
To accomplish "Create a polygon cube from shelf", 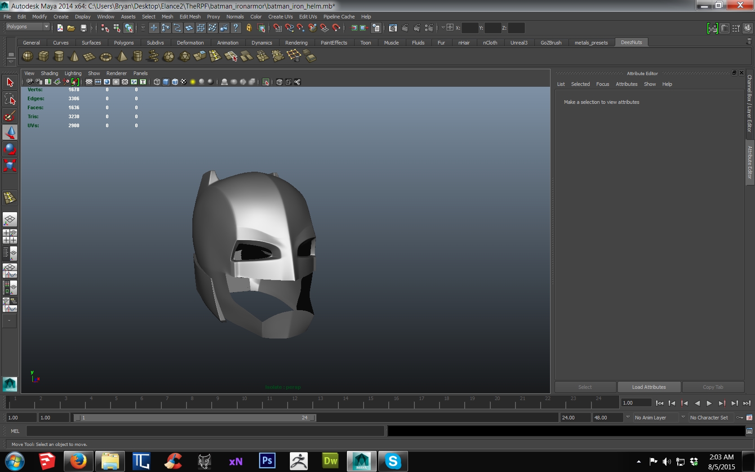I will point(44,56).
